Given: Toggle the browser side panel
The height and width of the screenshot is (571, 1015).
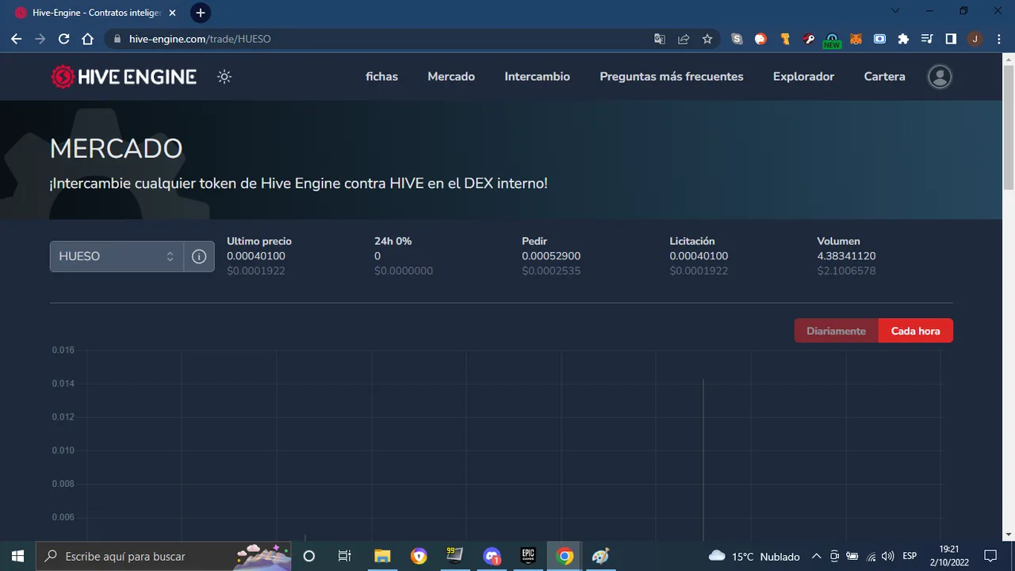Looking at the screenshot, I should 951,39.
